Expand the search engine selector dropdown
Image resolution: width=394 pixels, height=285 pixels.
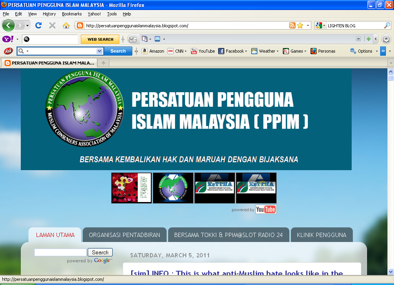(x=324, y=25)
